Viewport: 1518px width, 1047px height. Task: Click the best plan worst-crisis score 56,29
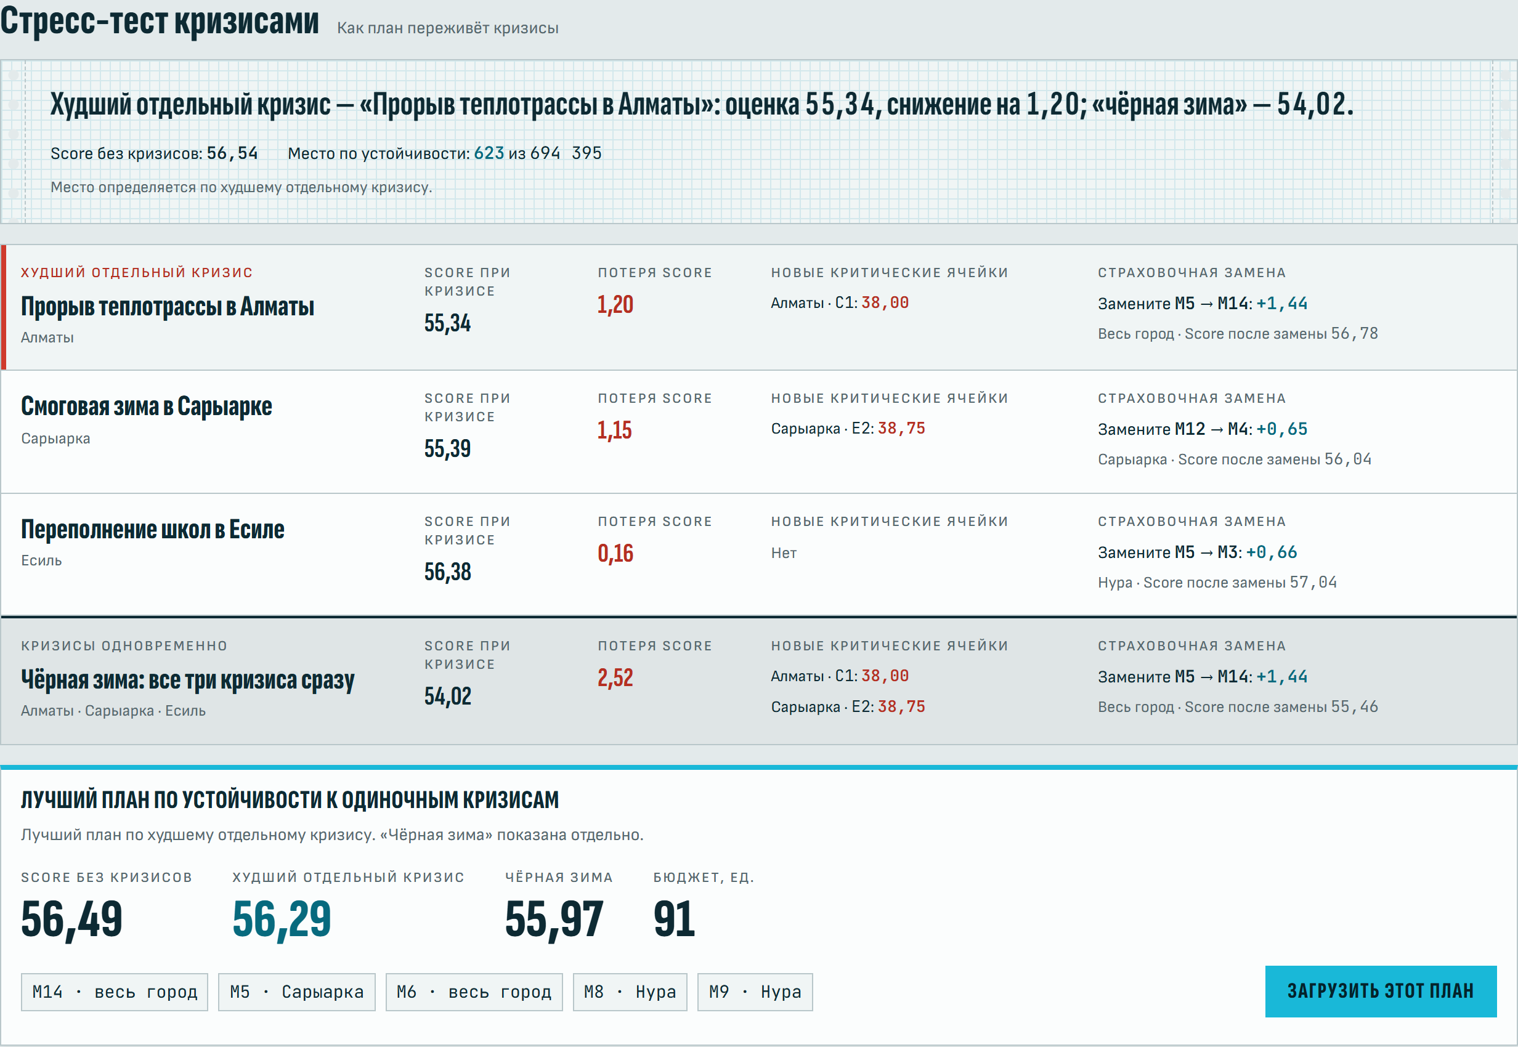point(282,919)
